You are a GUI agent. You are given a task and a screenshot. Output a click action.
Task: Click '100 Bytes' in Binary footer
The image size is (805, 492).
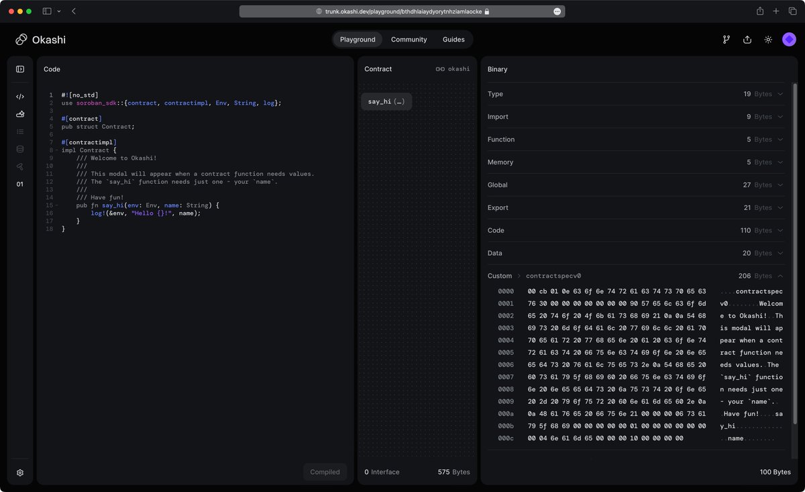[x=775, y=472]
